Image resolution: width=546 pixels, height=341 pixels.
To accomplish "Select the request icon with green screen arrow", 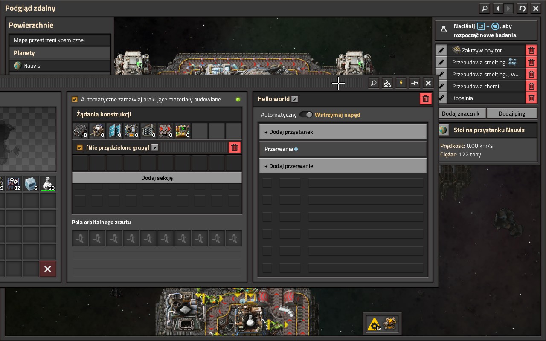I will [x=183, y=131].
